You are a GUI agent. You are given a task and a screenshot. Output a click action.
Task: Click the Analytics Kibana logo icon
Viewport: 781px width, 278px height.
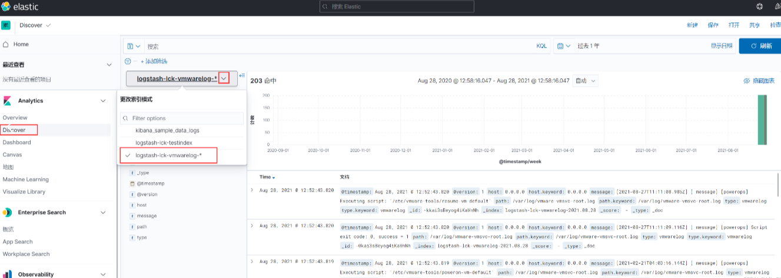7,101
